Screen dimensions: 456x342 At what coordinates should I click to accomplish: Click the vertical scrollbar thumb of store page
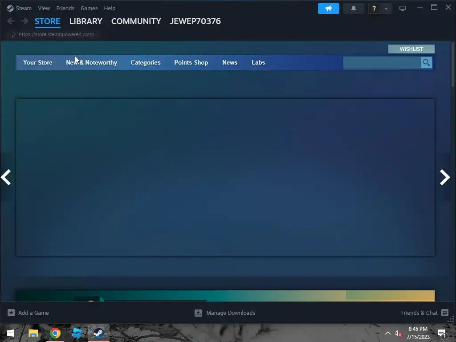coord(453,65)
